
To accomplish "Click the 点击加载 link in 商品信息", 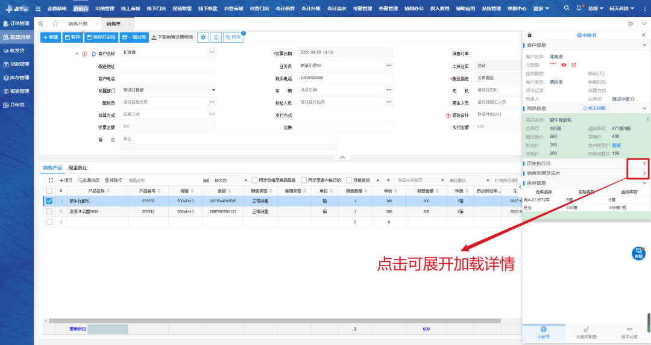I will (x=595, y=108).
